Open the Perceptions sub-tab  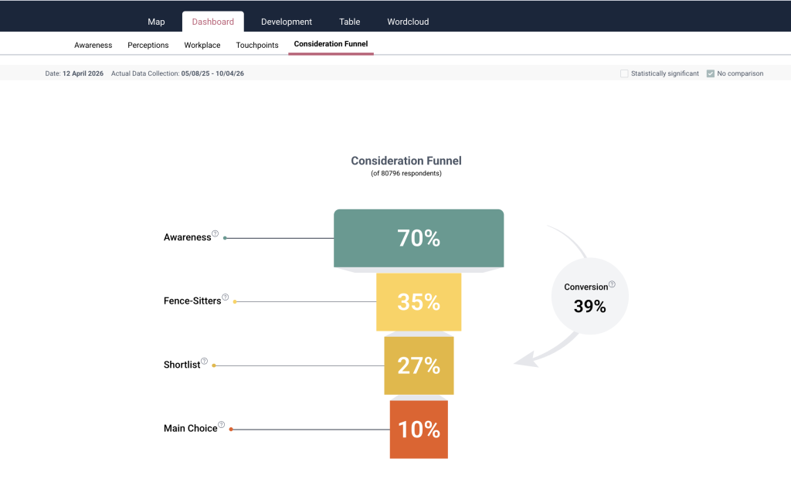point(148,45)
